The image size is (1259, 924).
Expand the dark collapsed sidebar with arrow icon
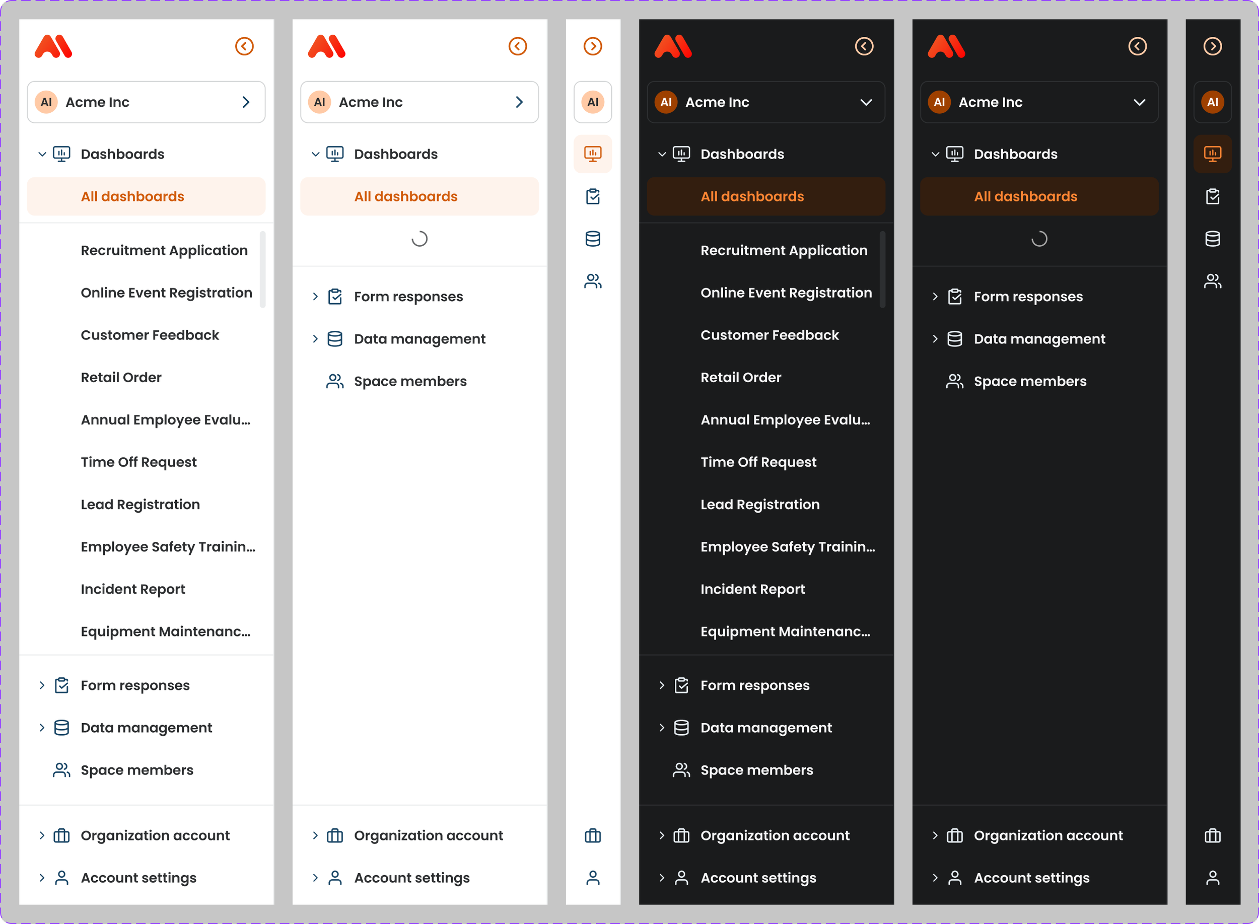tap(1212, 46)
